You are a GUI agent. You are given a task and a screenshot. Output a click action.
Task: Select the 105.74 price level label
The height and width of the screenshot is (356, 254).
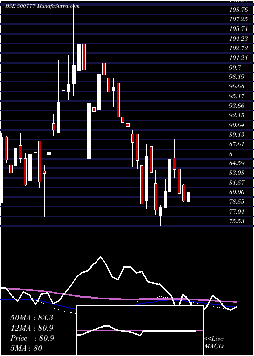point(239,29)
